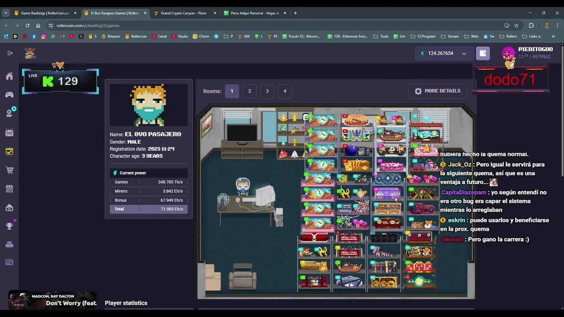Open a new browser tab
The height and width of the screenshot is (317, 564).
point(295,13)
